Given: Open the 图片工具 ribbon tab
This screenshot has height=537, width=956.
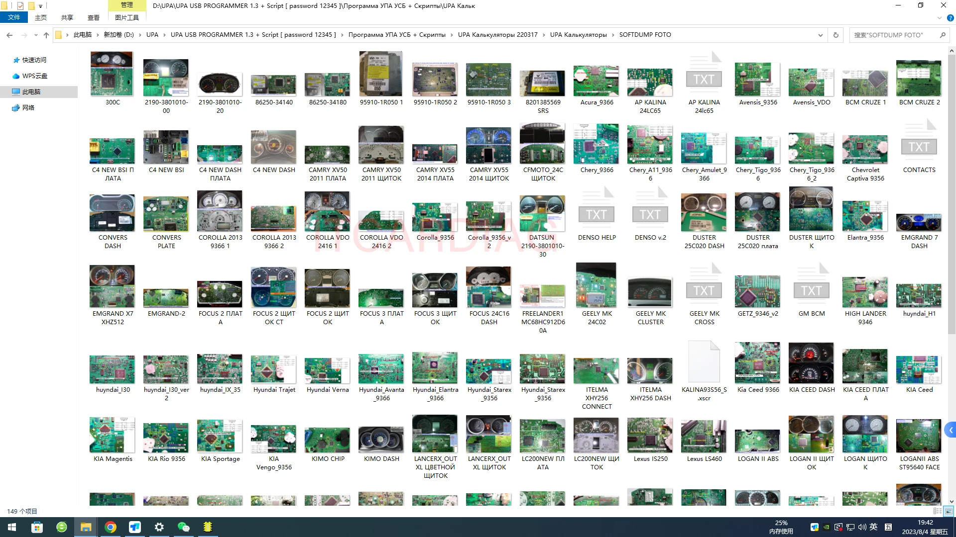Looking at the screenshot, I should tap(127, 17).
